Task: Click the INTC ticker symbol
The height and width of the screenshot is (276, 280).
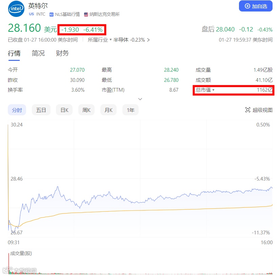Action: point(41,14)
